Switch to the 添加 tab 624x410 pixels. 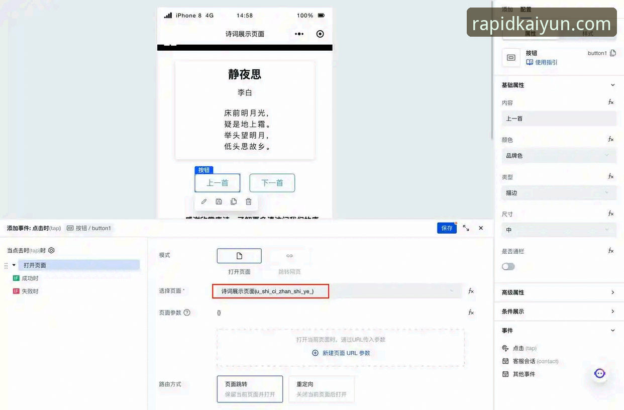click(x=507, y=9)
